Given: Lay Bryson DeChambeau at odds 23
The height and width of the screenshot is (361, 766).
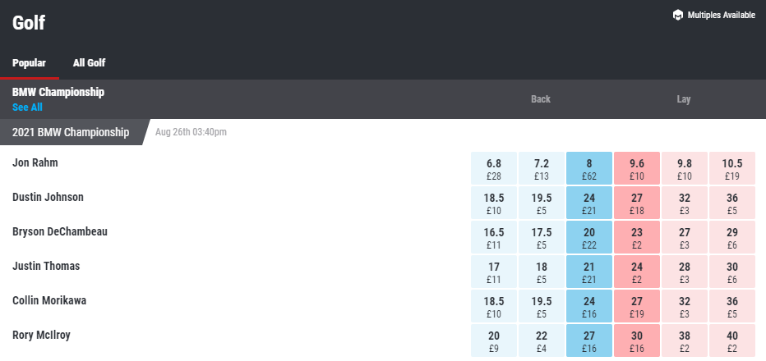Looking at the screenshot, I should pos(637,237).
